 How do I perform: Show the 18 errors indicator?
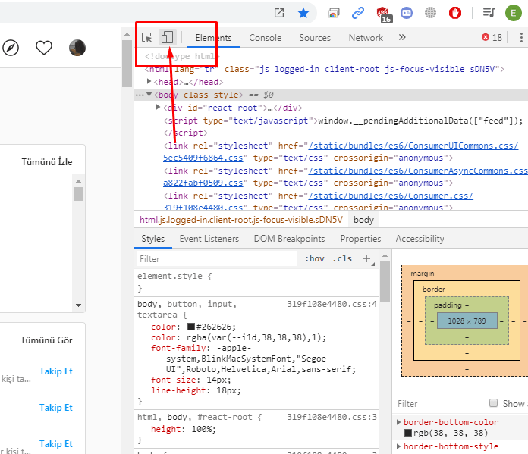point(492,37)
